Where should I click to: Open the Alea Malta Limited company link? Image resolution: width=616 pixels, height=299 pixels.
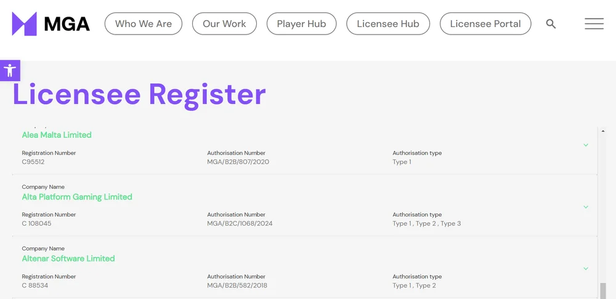click(x=57, y=135)
